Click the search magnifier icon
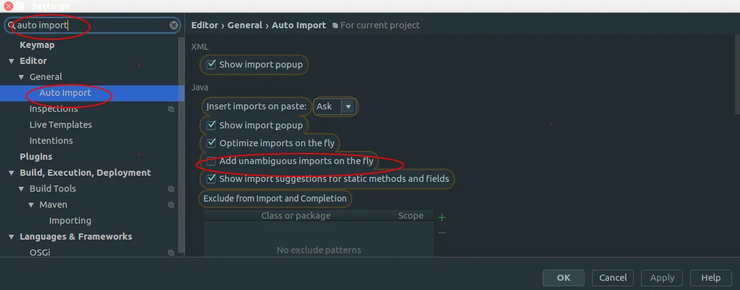The image size is (740, 290). (12, 25)
